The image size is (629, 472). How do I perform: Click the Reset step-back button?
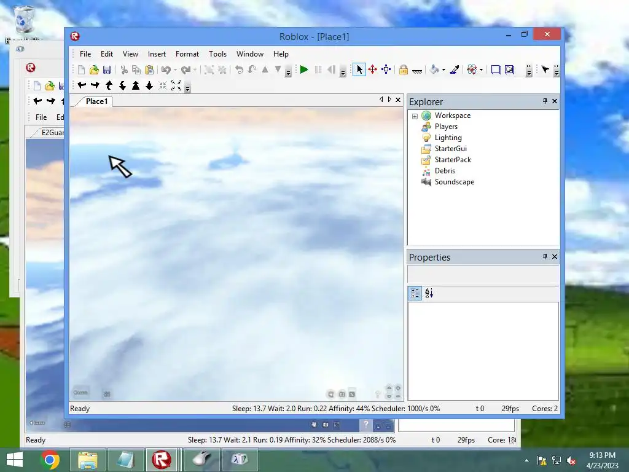pyautogui.click(x=331, y=70)
